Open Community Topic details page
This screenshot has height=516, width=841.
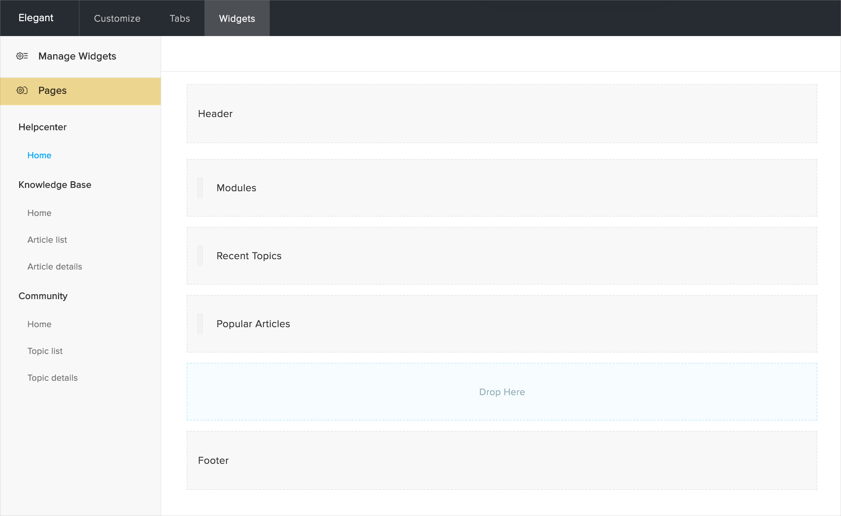point(52,378)
